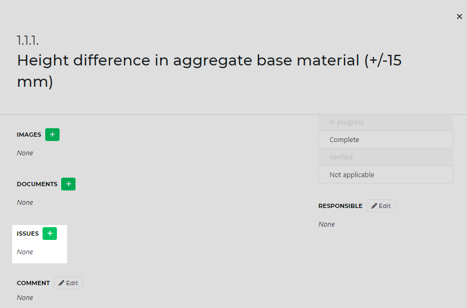Click the Height difference item title
Screen dimensions: 467x308
click(209, 71)
